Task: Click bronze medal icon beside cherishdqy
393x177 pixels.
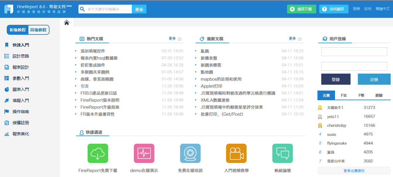Action: pyautogui.click(x=320, y=126)
